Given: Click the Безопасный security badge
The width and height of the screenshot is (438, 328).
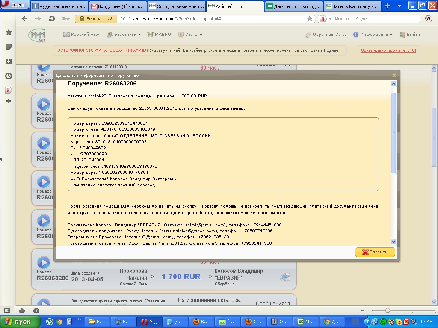Looking at the screenshot, I should [x=96, y=19].
